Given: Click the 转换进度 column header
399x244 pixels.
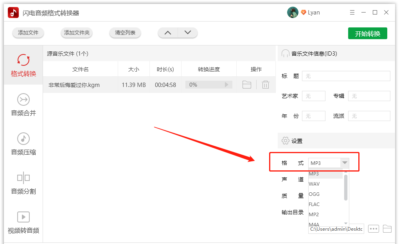Looking at the screenshot, I should click(208, 69).
